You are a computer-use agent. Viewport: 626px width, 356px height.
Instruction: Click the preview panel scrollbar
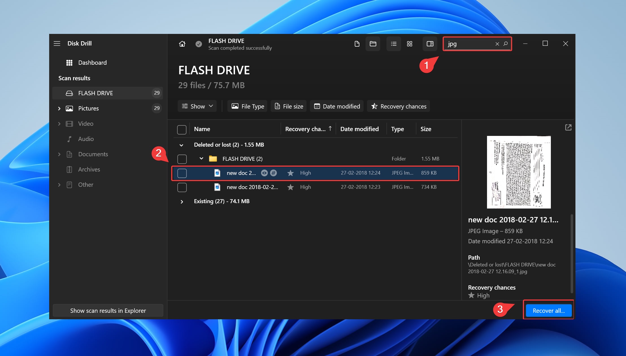point(572,253)
